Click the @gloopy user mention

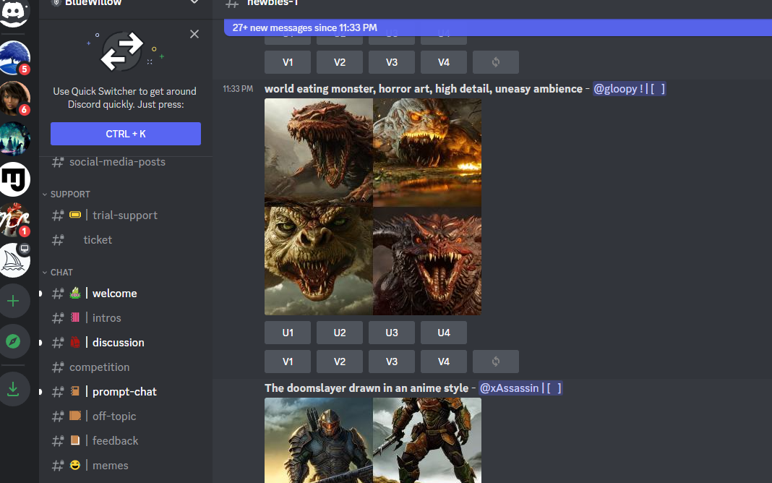click(629, 89)
